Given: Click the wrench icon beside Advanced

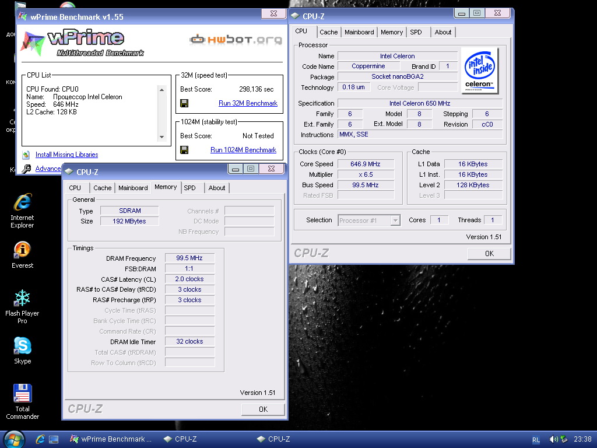Looking at the screenshot, I should tap(26, 169).
